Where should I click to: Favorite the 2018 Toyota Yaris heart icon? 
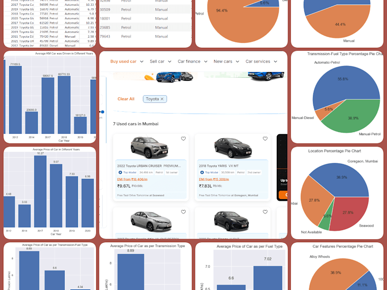265,139
